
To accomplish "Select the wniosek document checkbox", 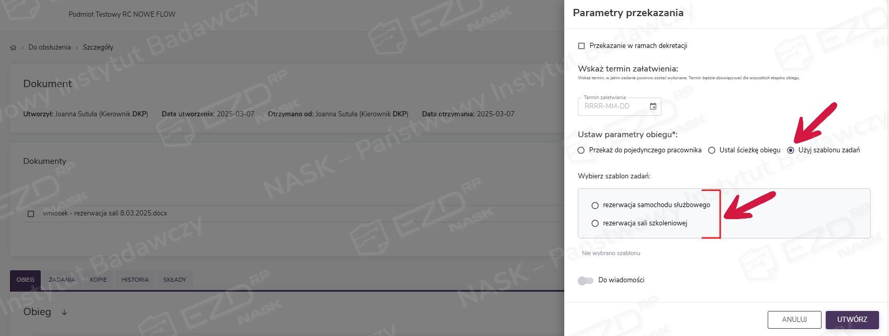I will [31, 214].
